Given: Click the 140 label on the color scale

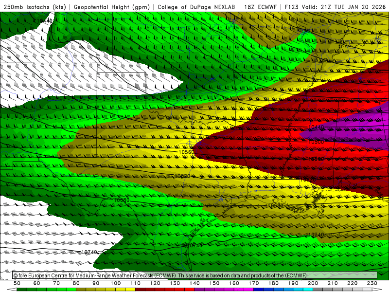Looking at the screenshot, I should (195, 283).
